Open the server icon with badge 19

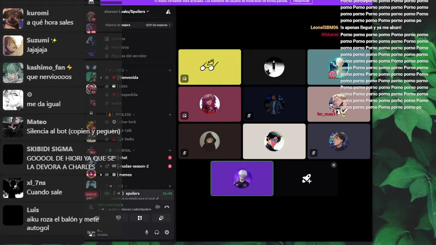pos(91,16)
